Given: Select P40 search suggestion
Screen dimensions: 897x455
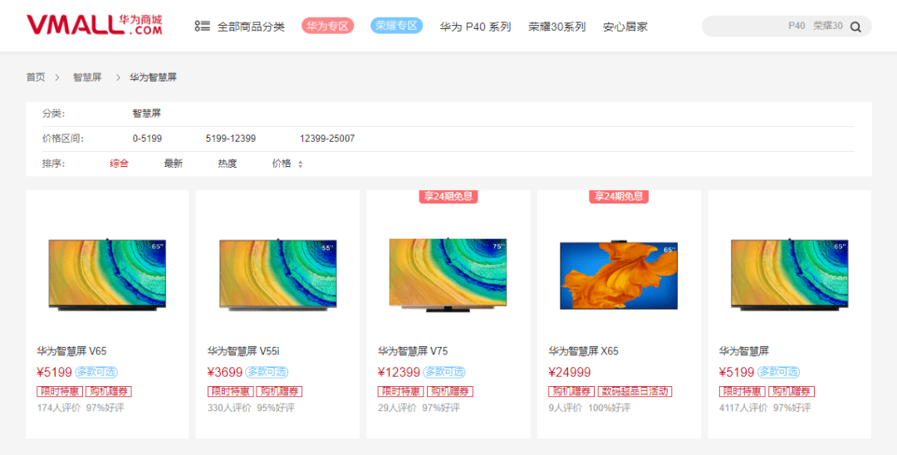Looking at the screenshot, I should coord(797,26).
